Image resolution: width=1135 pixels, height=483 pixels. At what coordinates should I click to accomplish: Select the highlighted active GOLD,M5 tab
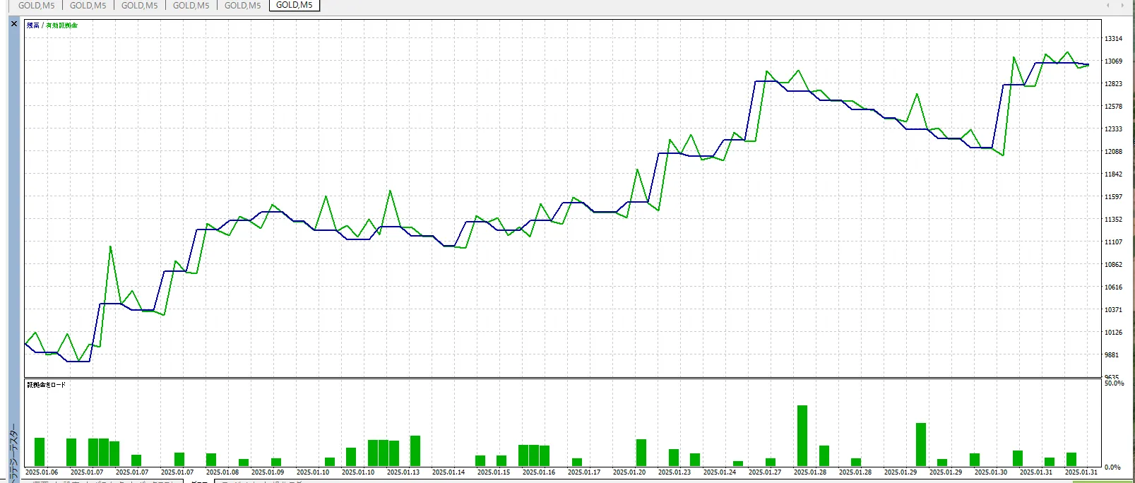(295, 5)
